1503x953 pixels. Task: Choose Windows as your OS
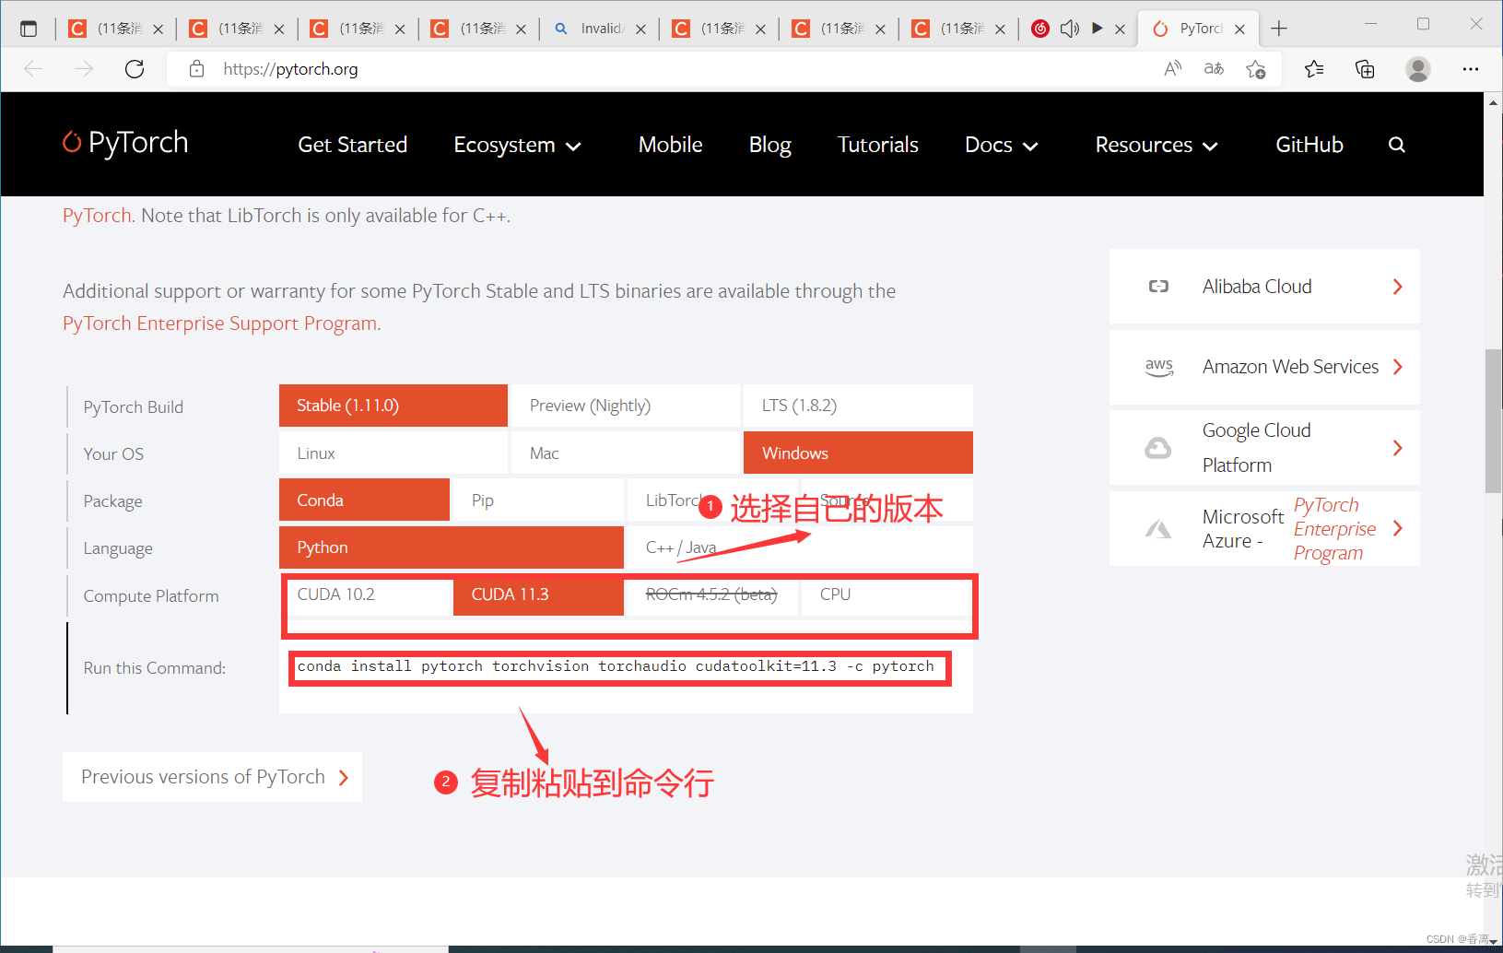[x=858, y=453]
